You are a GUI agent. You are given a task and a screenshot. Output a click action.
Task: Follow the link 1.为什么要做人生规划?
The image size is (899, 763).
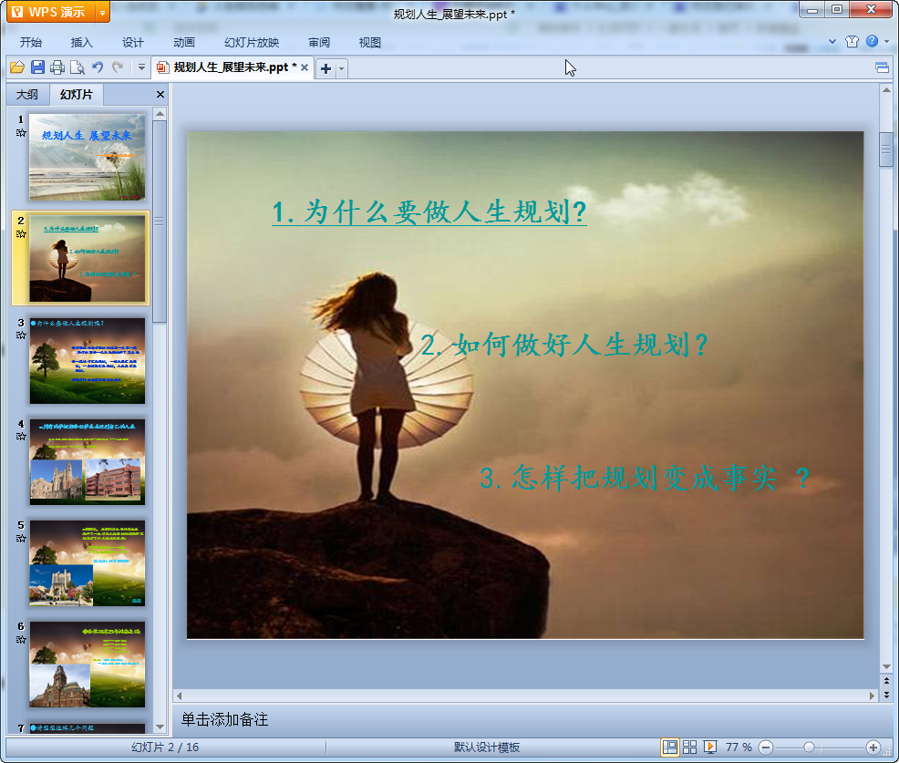[429, 211]
